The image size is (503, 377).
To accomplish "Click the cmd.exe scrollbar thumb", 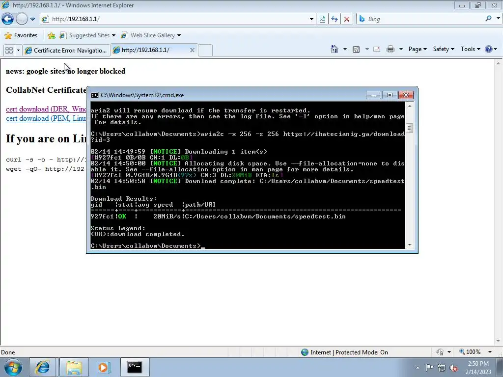I will coord(409,128).
